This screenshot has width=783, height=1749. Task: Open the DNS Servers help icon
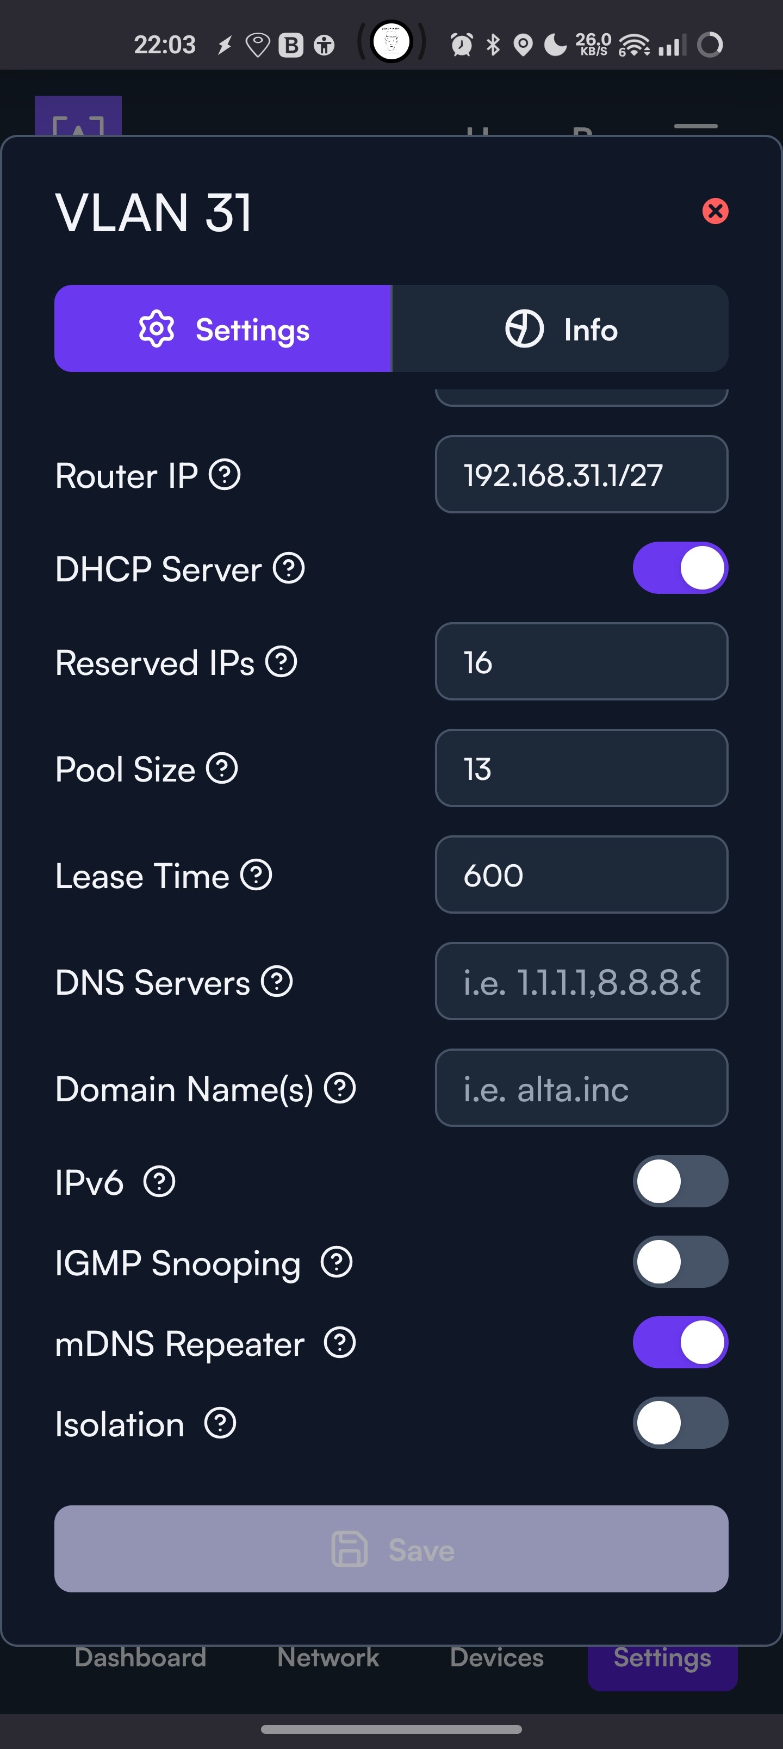pos(277,982)
